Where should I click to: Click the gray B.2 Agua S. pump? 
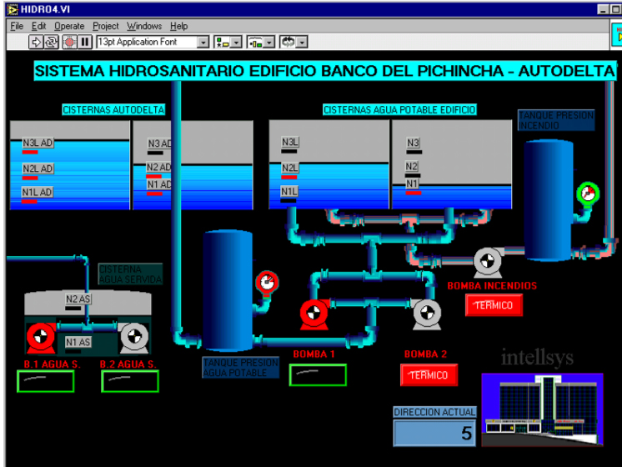click(x=134, y=338)
